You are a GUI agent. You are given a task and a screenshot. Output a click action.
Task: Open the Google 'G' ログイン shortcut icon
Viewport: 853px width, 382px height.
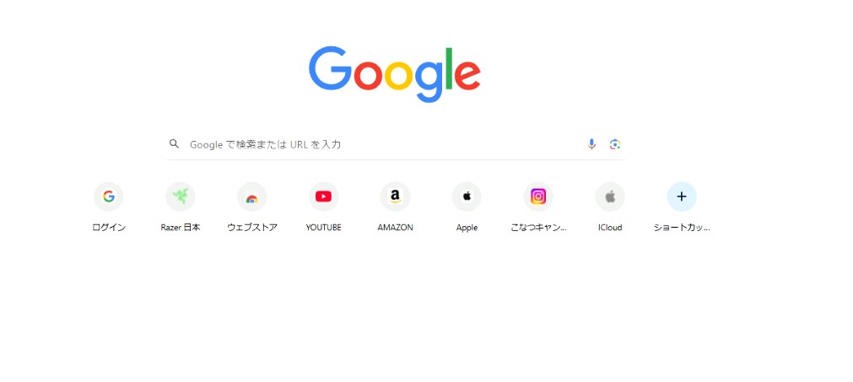point(109,196)
